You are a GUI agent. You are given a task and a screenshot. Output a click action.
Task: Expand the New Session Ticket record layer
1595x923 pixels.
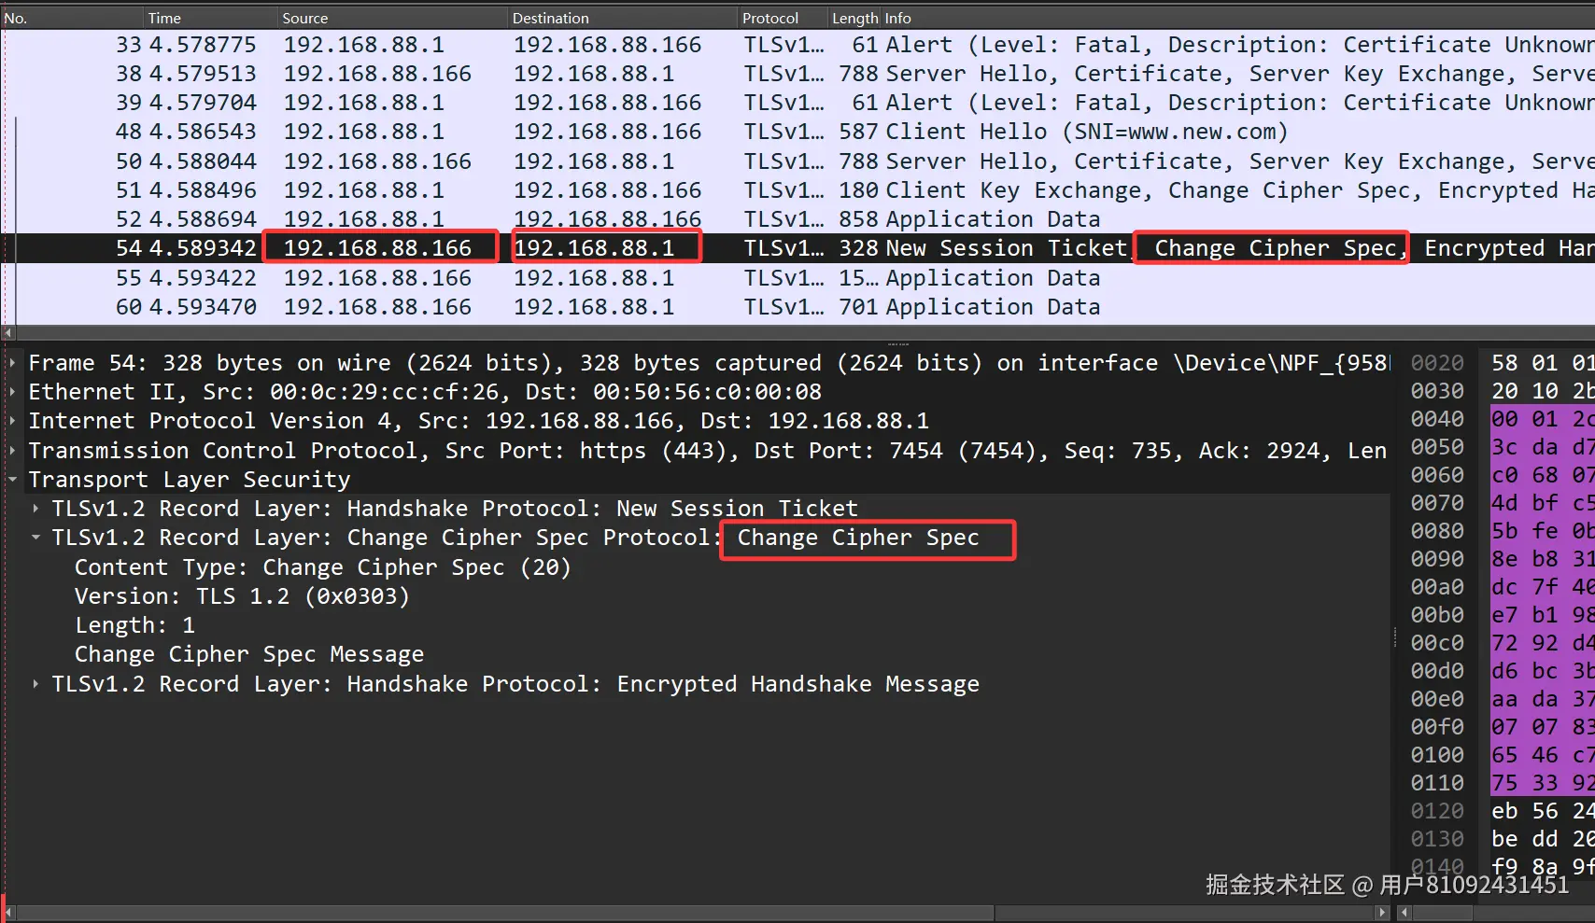click(35, 509)
